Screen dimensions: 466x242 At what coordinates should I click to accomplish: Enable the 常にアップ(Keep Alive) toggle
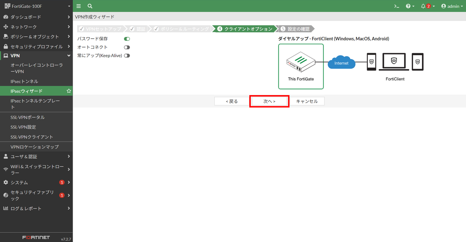pos(127,56)
